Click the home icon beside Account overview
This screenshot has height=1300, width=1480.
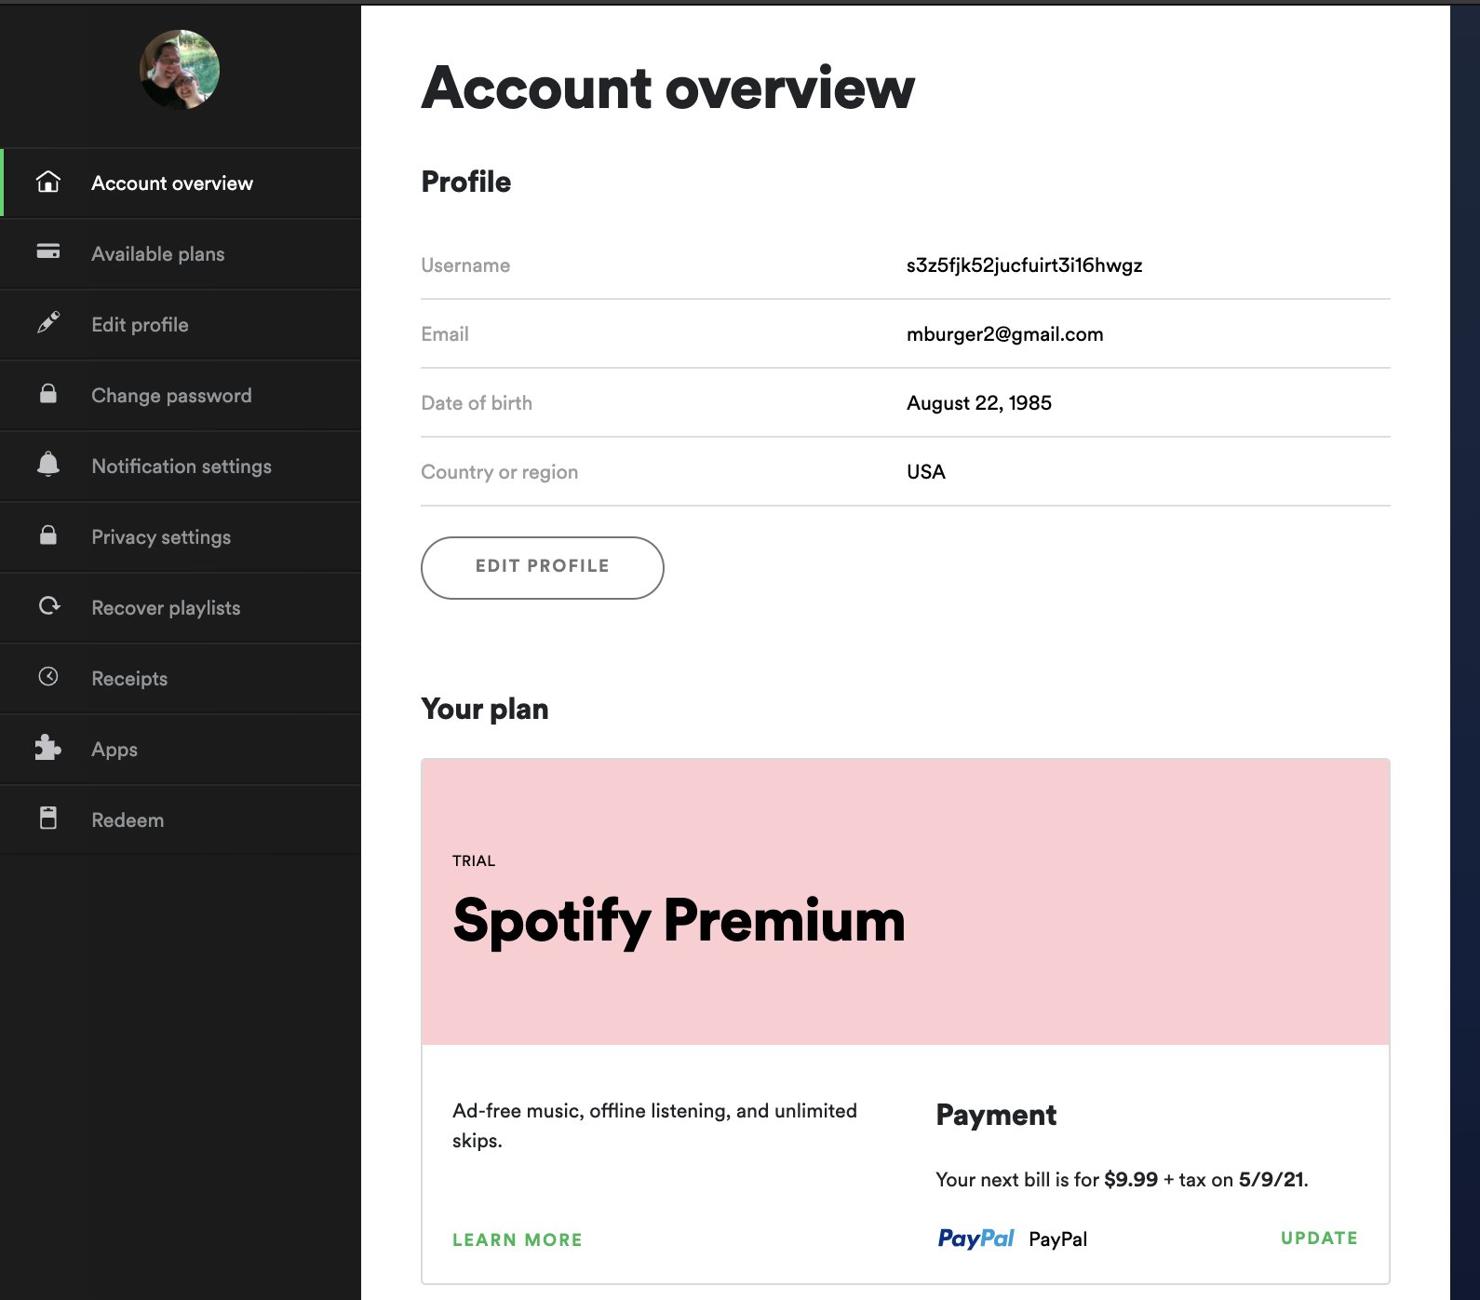coord(48,183)
